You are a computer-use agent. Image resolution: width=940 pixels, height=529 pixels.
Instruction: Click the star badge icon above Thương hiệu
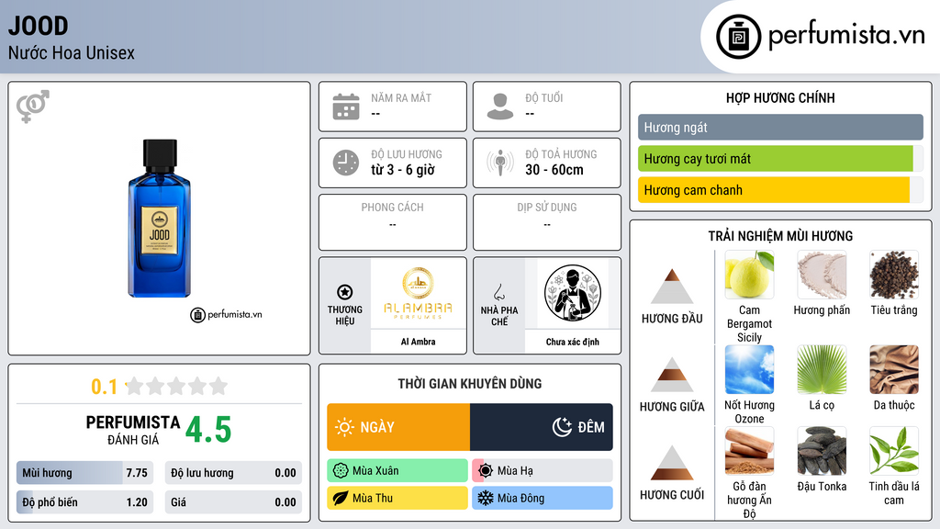click(345, 292)
